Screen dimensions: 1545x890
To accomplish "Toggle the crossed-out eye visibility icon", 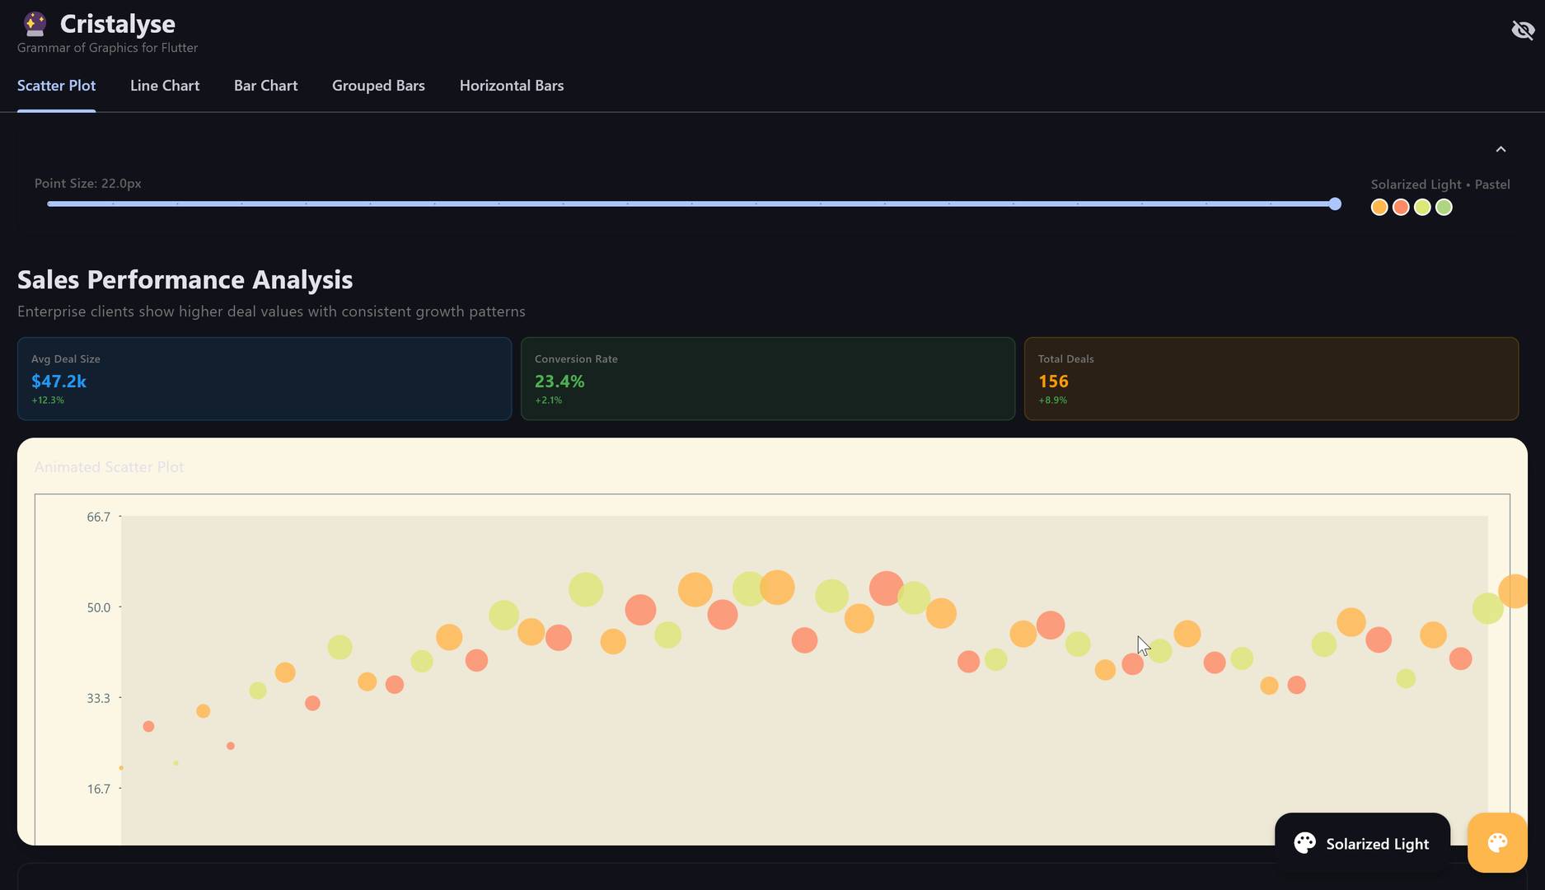I will pos(1522,30).
